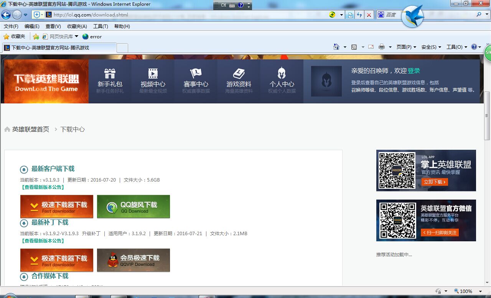Select the 下载中心 browser tab
Screen dimensions: 491x298
coord(59,48)
